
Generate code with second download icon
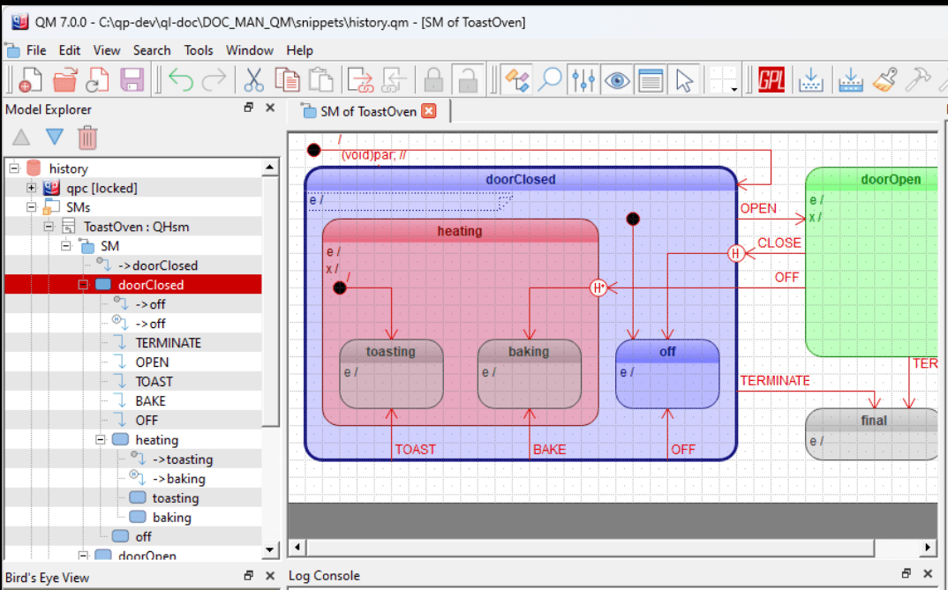pos(851,79)
